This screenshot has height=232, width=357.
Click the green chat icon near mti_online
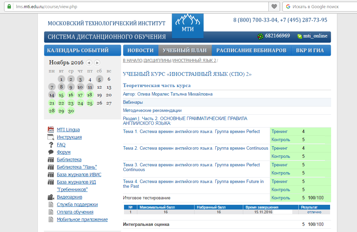300,36
